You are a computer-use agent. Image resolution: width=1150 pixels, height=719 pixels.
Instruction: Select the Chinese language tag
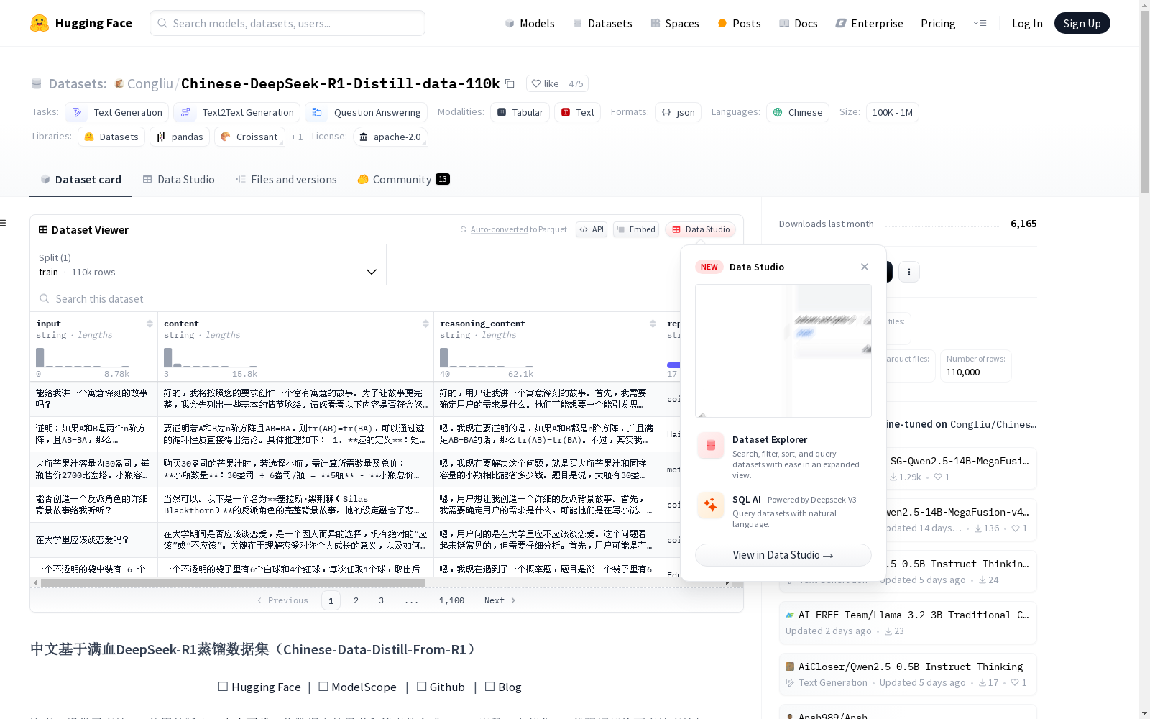(798, 112)
